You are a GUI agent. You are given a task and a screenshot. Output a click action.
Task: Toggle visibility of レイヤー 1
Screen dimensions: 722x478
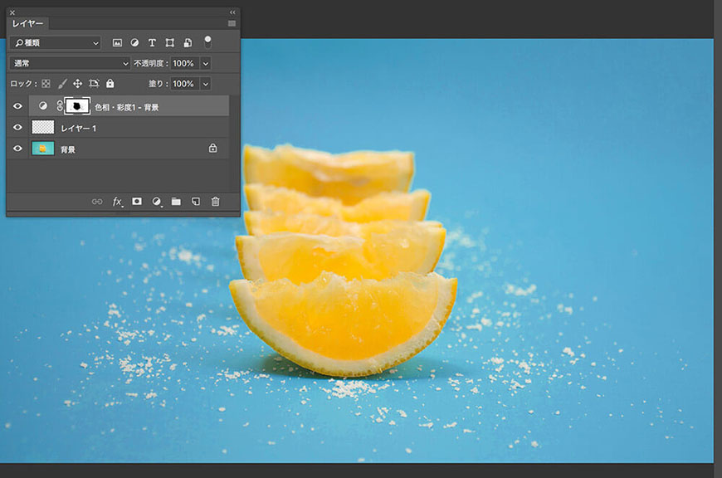17,128
